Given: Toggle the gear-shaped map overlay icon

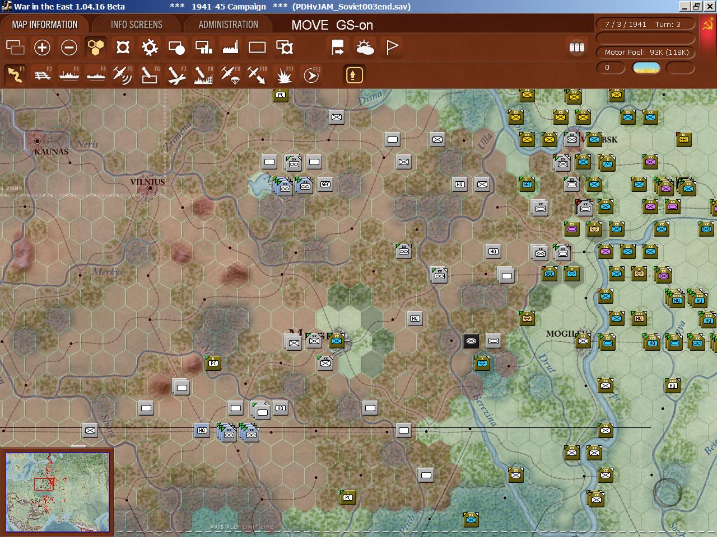Looking at the screenshot, I should pos(150,48).
